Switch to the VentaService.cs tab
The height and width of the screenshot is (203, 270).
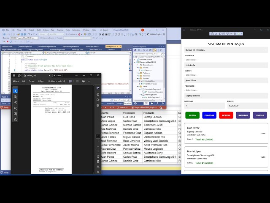tap(96, 49)
